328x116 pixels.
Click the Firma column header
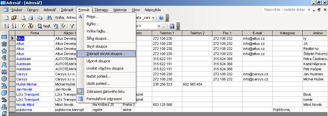(x=35, y=33)
